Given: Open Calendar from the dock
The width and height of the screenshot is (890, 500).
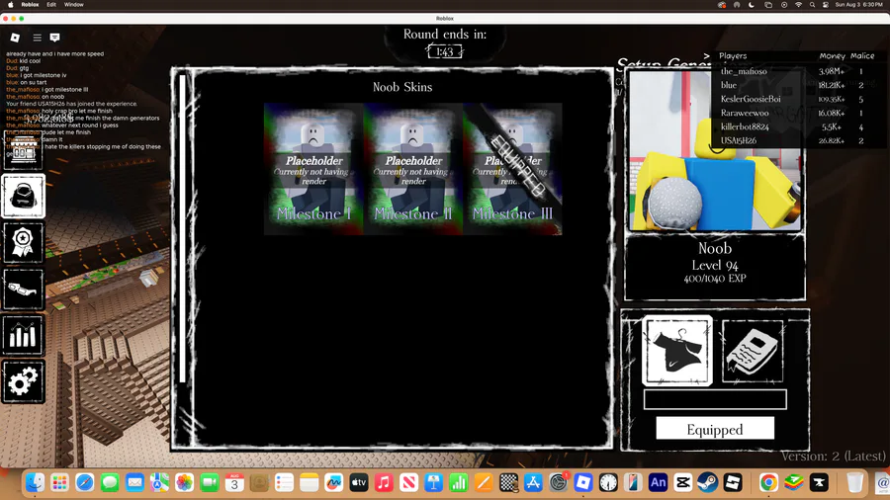Looking at the screenshot, I should 234,482.
